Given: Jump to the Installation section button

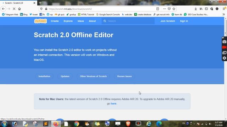Looking at the screenshot, I should click(44, 76).
